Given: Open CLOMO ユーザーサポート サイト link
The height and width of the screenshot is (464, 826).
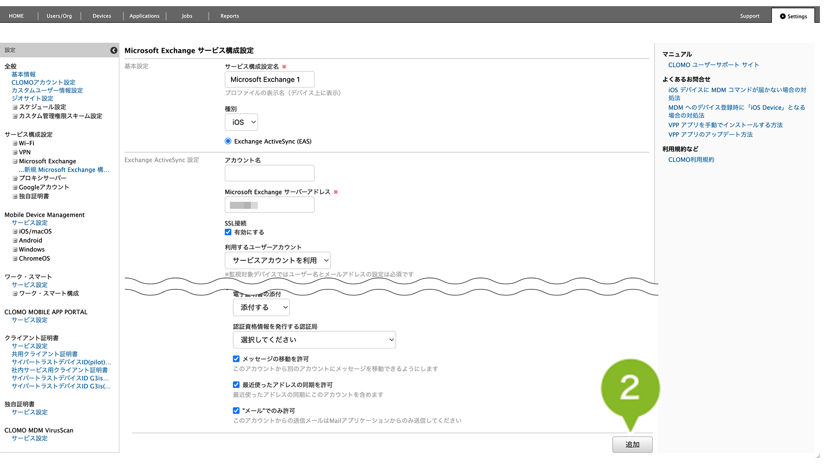Looking at the screenshot, I should pos(714,65).
